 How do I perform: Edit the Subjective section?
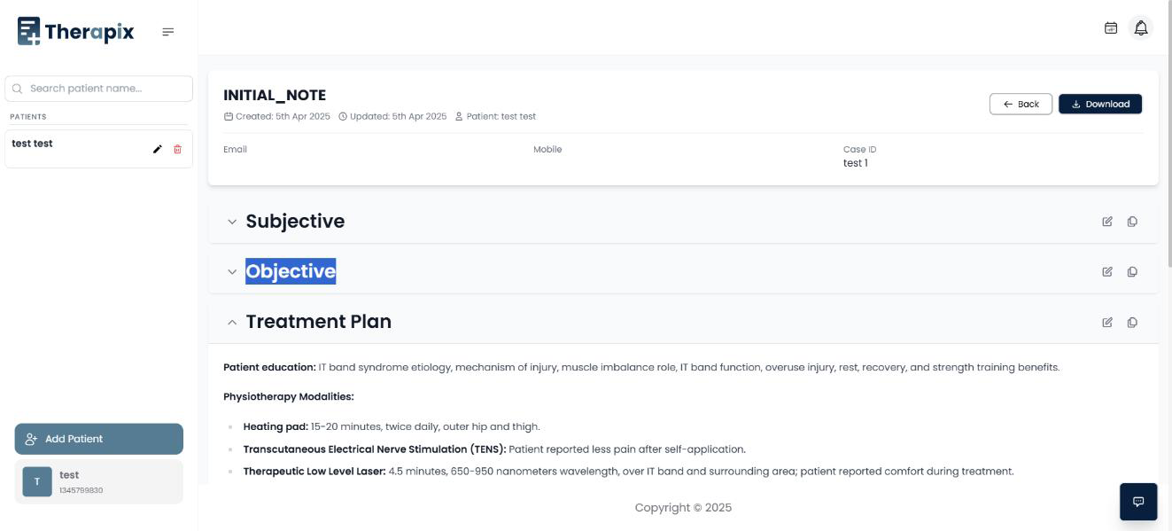(1107, 222)
